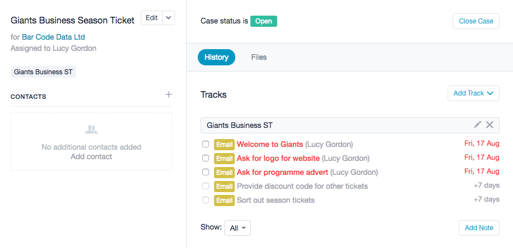Click Email badge next to programme advert task
Viewport: 513px width, 248px height.
point(224,173)
